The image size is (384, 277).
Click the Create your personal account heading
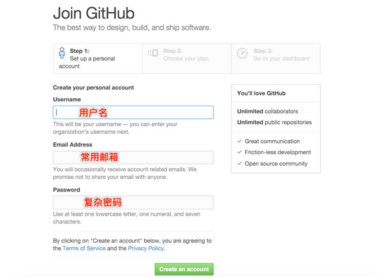pos(93,88)
